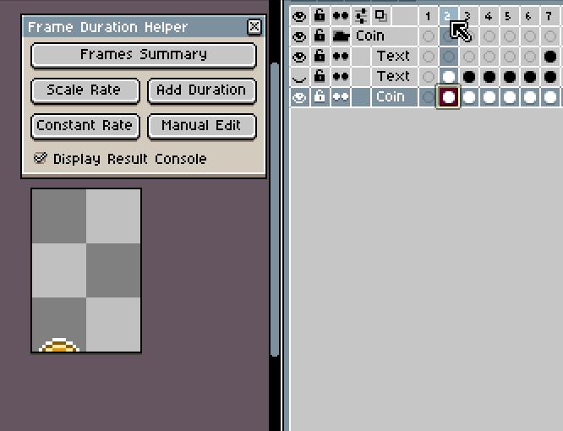The height and width of the screenshot is (431, 563).
Task: Show the hidden second Text layer
Action: click(299, 76)
